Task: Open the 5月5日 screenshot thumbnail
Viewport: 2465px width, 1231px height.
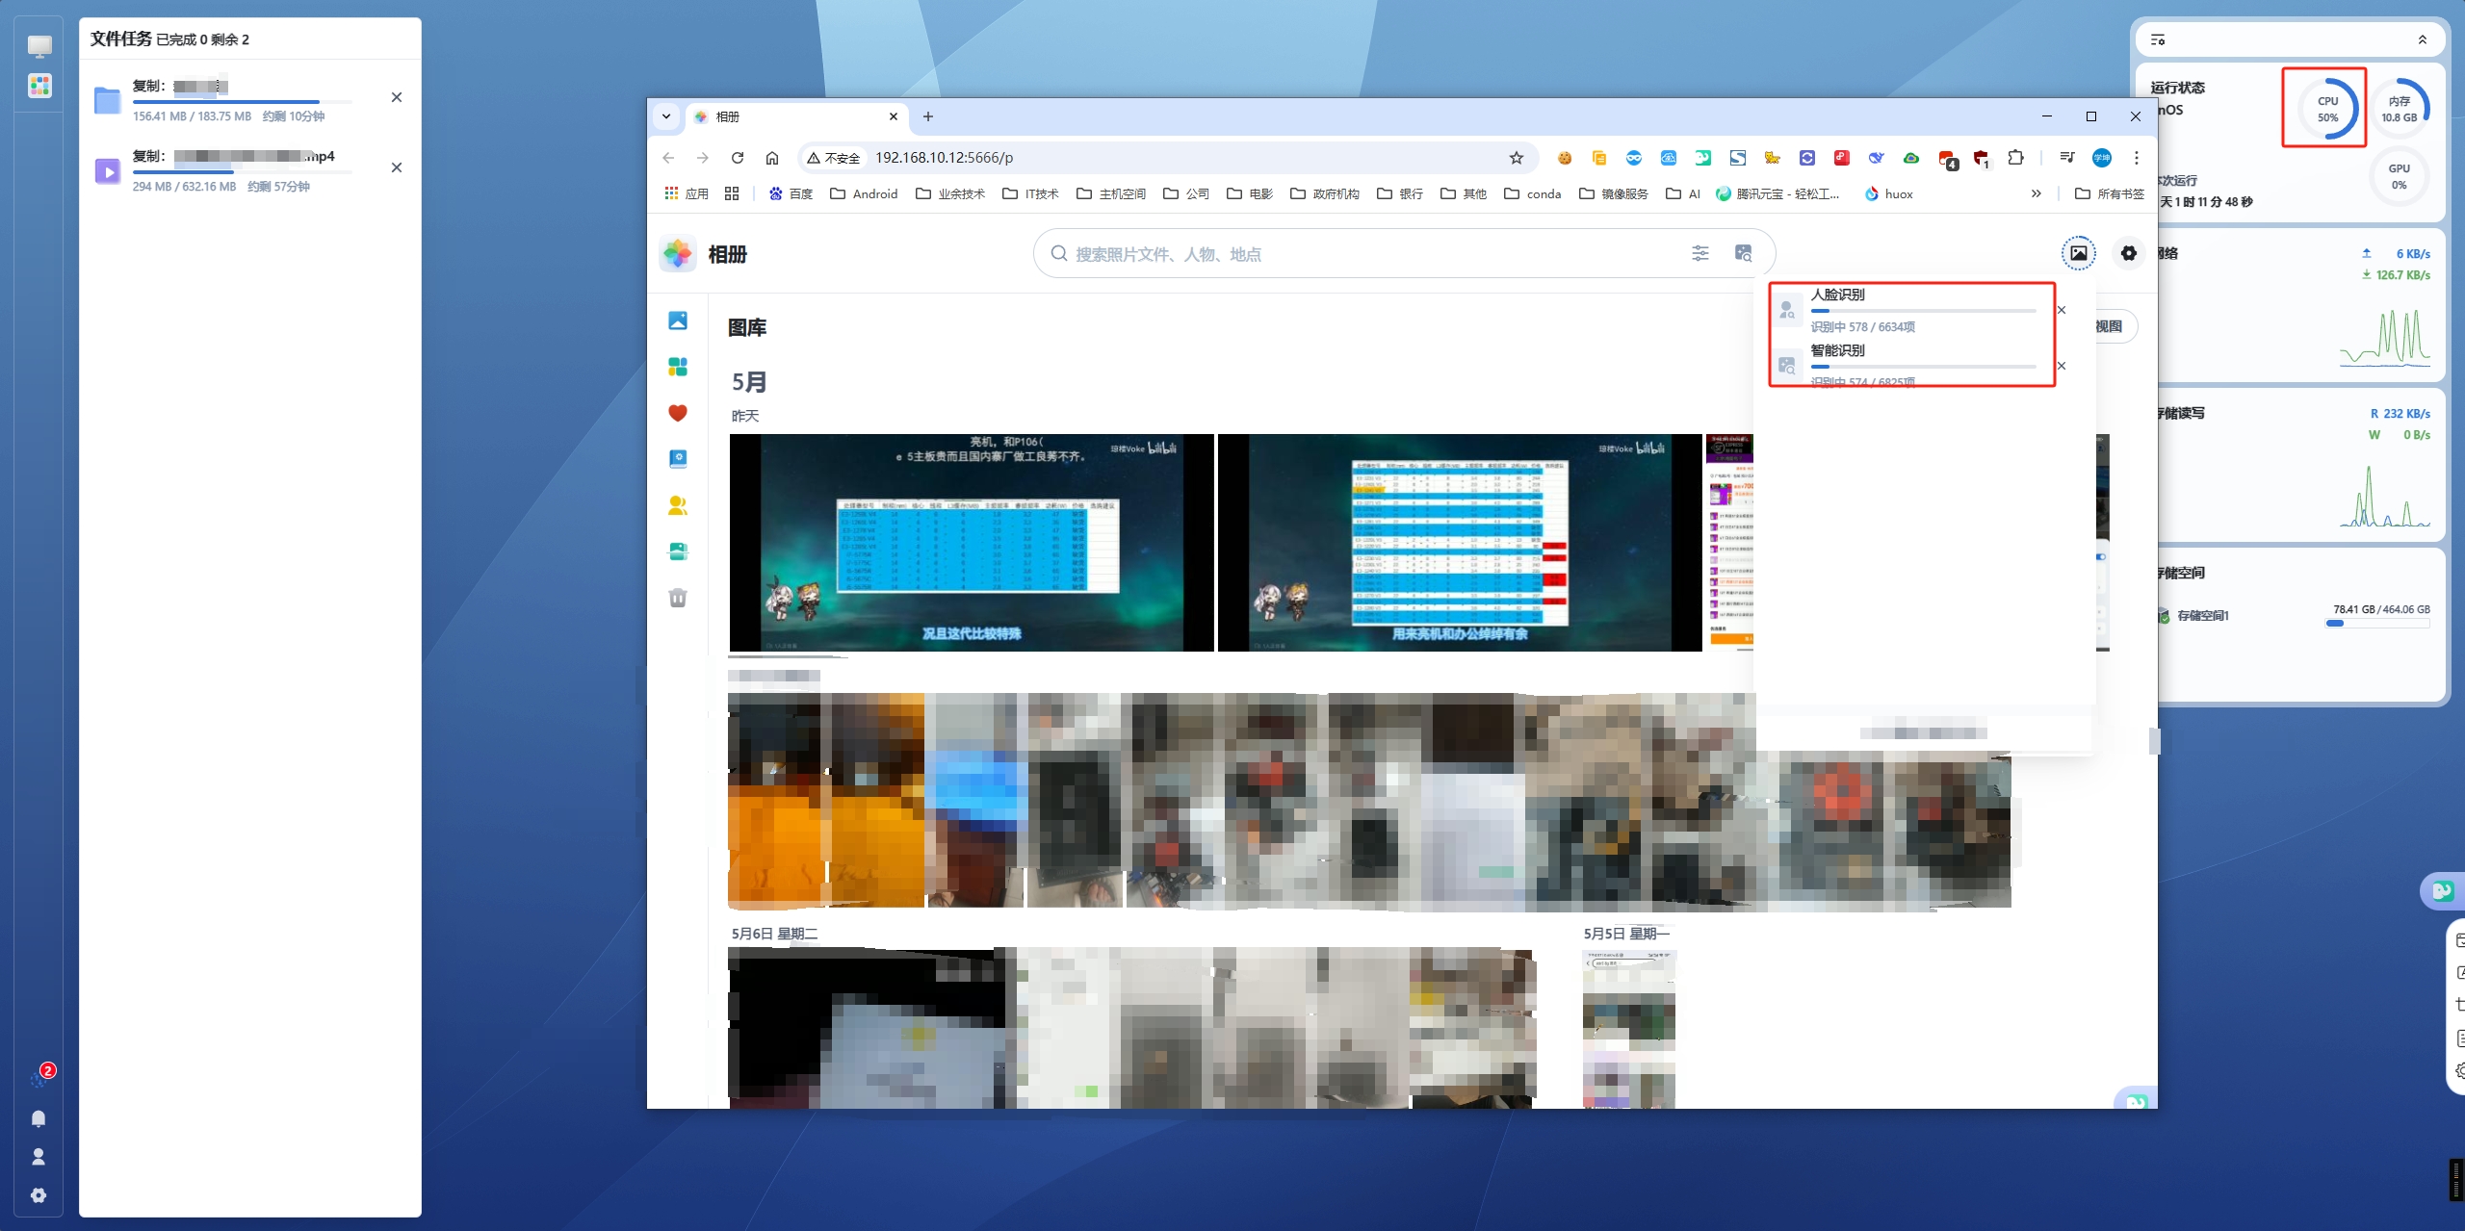Action: click(x=1629, y=1029)
